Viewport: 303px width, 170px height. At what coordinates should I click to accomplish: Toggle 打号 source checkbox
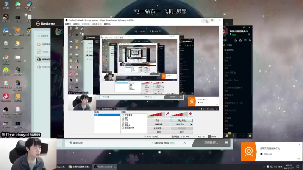[123, 120]
